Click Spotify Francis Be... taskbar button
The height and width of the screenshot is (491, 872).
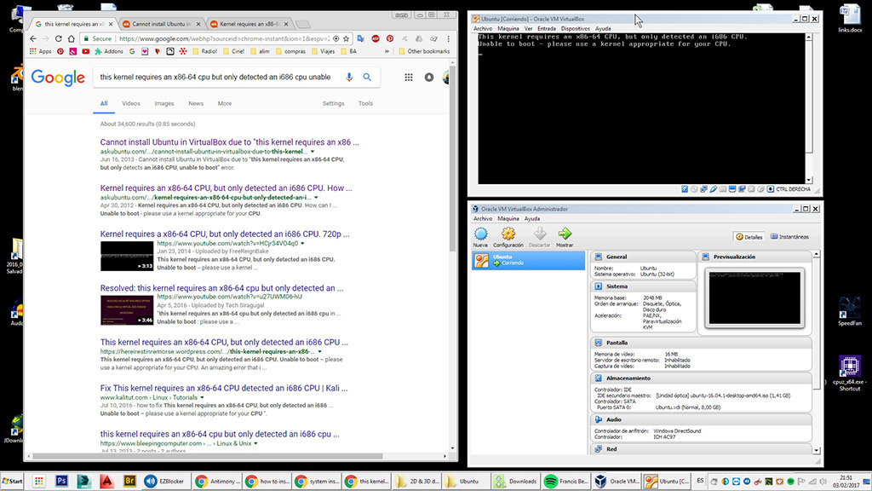[x=566, y=481]
